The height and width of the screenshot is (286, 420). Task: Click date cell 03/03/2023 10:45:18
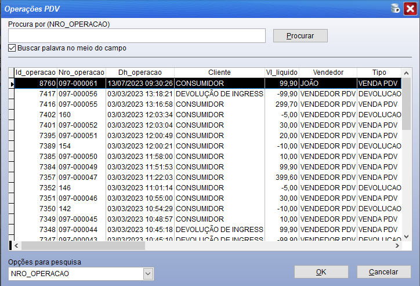140,230
